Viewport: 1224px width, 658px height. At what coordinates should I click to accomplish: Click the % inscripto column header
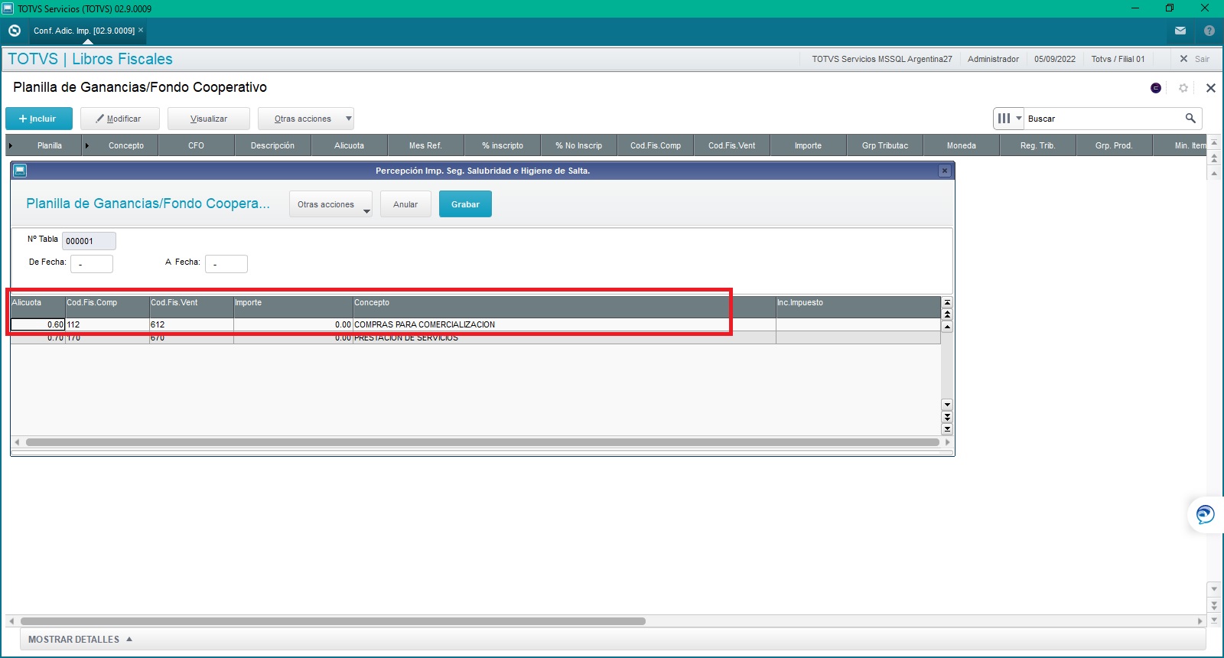(x=503, y=145)
